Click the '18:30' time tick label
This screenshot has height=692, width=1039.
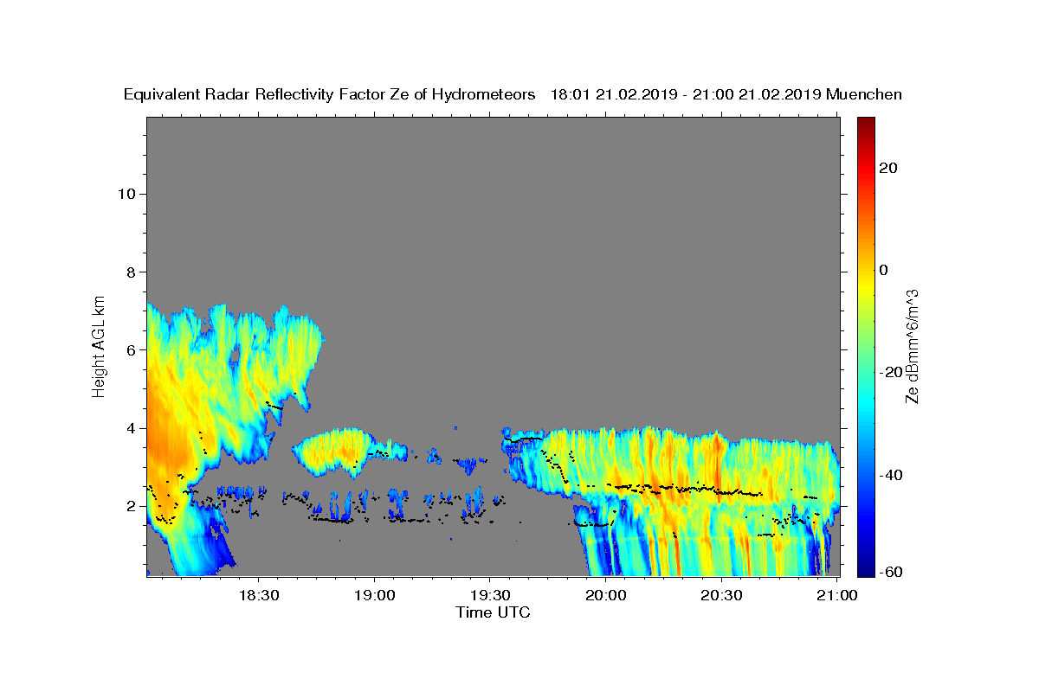[258, 595]
